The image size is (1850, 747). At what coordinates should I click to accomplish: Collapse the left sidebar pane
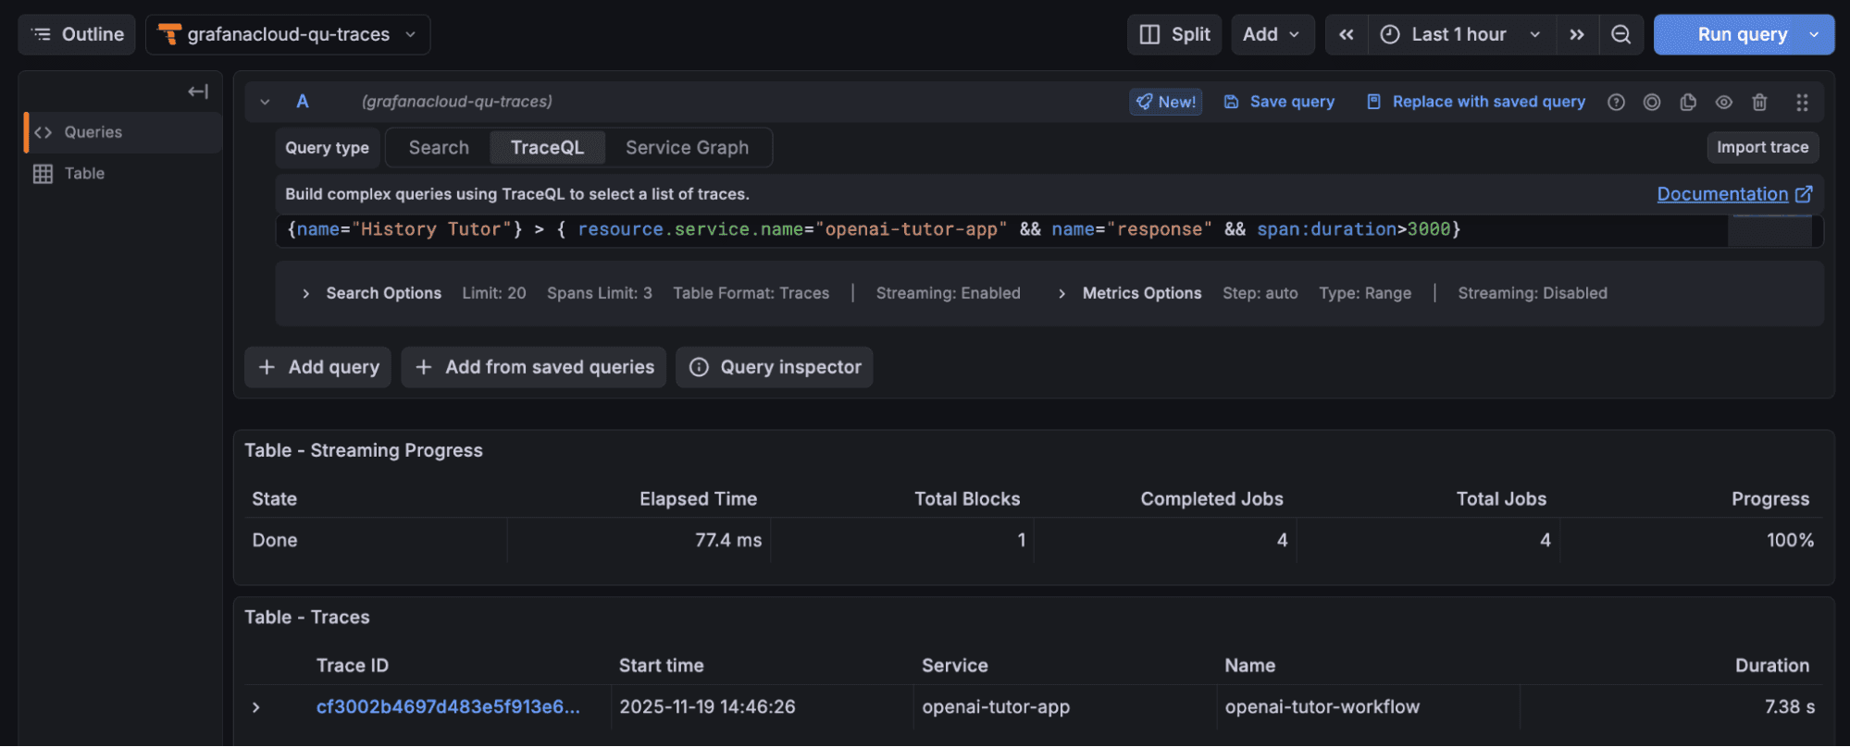point(198,91)
